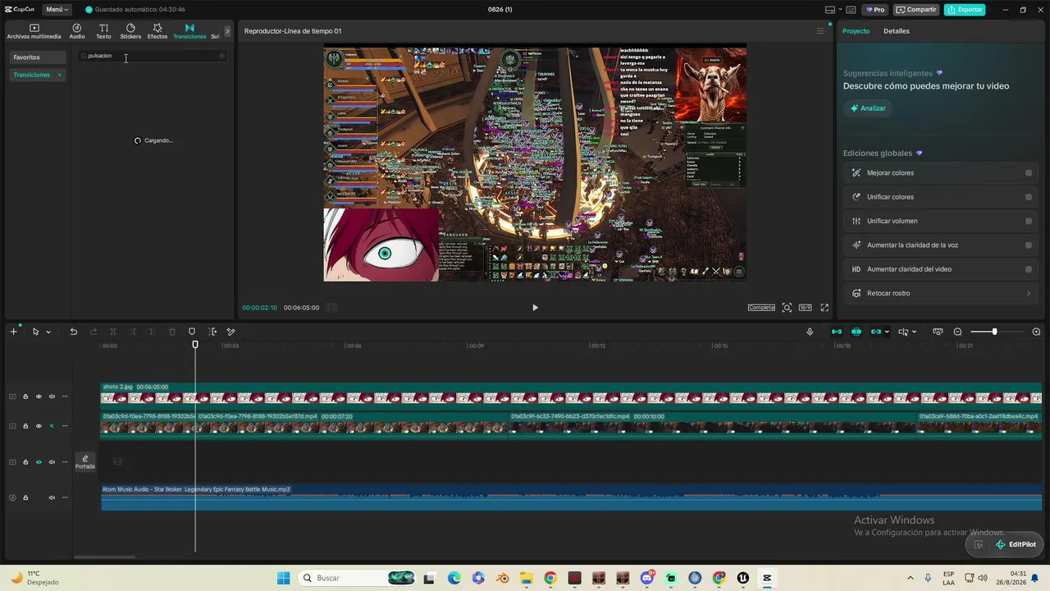The image size is (1050, 591).
Task: Adjust the timeline zoom slider
Action: point(995,332)
